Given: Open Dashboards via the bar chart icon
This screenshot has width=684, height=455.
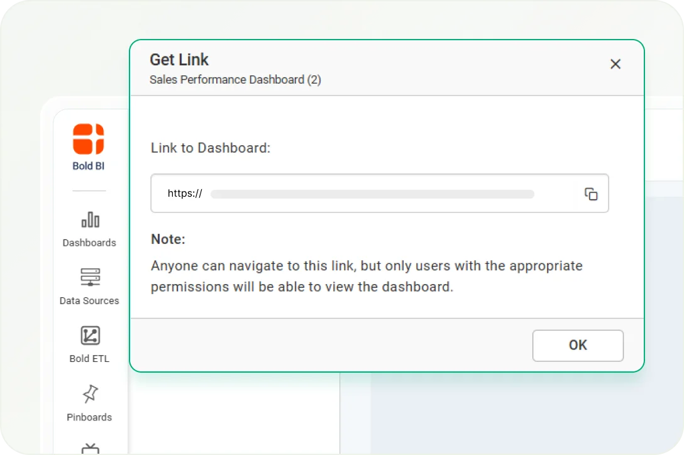Looking at the screenshot, I should click(x=90, y=220).
